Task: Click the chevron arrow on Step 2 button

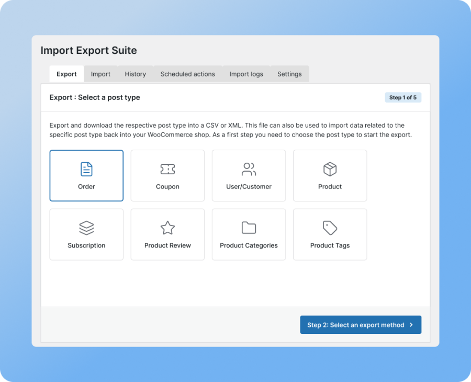Action: coord(411,324)
